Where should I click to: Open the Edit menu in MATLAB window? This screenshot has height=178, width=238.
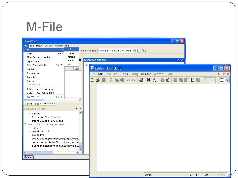point(32,45)
